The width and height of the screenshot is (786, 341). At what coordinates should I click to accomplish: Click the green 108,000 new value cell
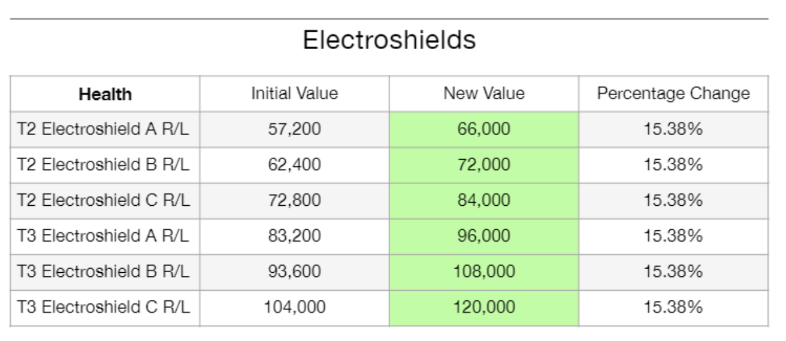point(483,272)
